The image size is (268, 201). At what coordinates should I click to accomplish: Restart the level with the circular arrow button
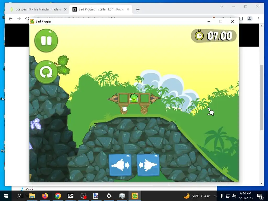pos(46,72)
